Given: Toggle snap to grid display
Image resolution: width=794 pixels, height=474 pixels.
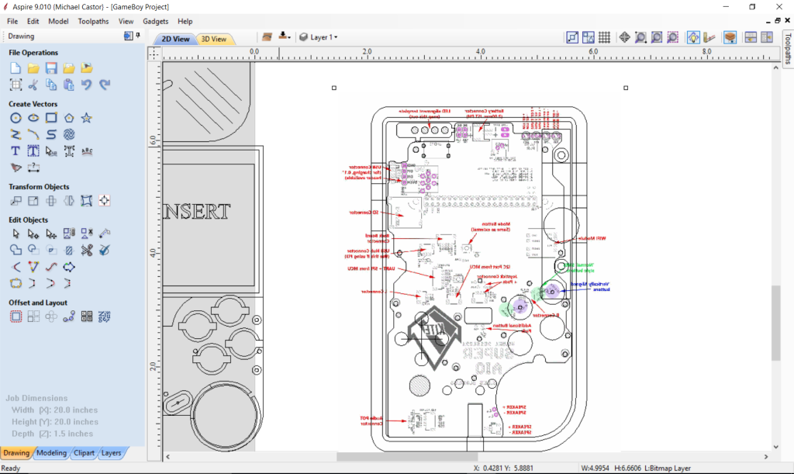Looking at the screenshot, I should pyautogui.click(x=604, y=37).
